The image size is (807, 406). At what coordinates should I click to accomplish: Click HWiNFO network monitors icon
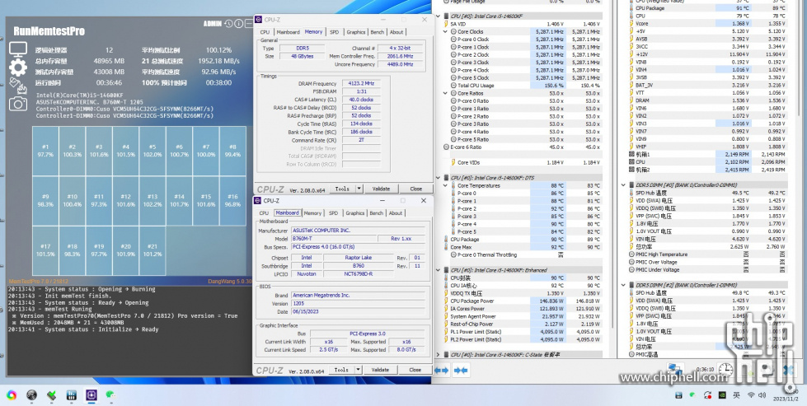tap(675, 368)
